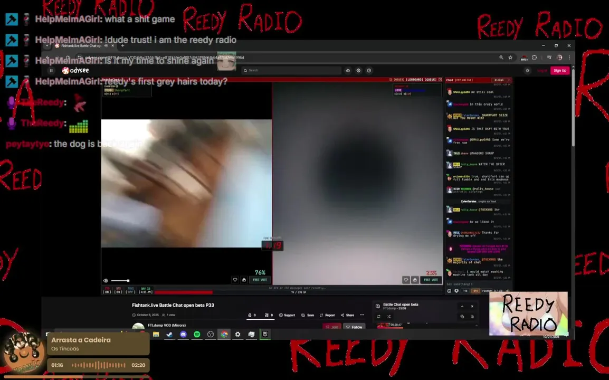Mute the video with the speaker icon

106,281
